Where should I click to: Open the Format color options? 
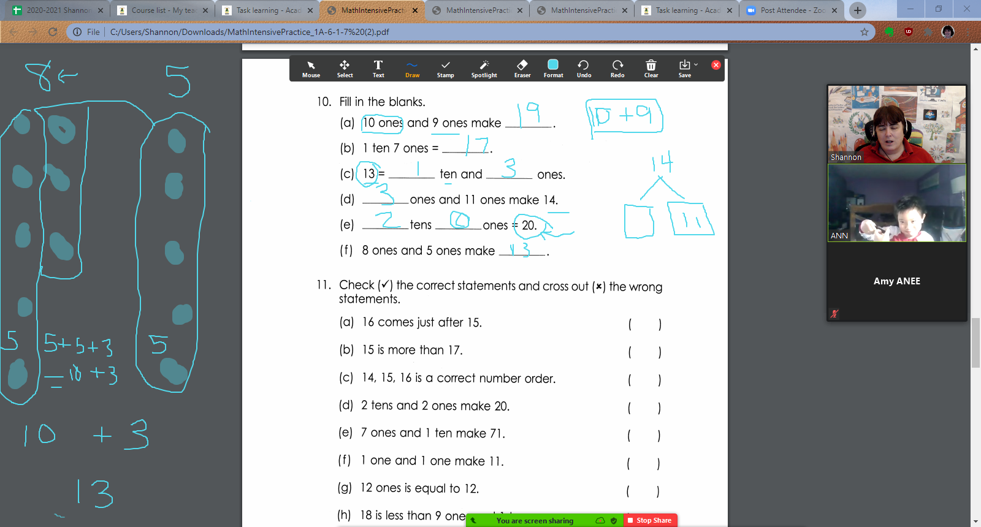click(553, 69)
